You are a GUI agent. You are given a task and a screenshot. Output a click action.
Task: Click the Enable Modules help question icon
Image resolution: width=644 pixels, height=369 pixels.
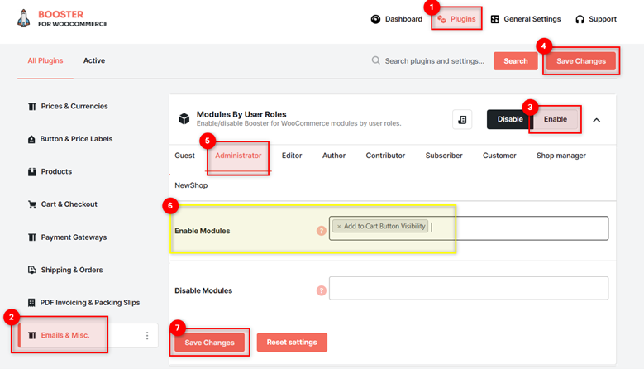click(322, 231)
